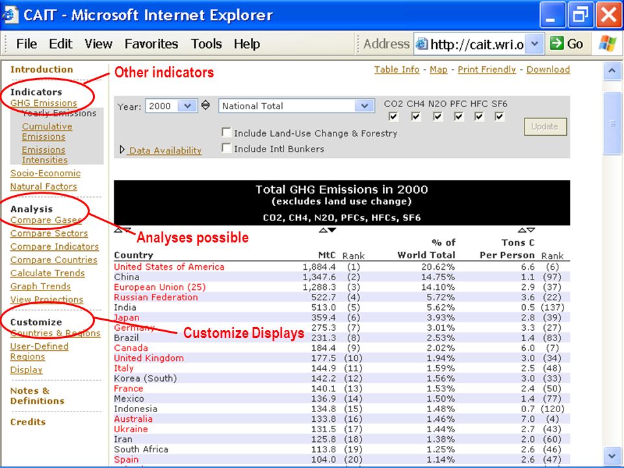Click the China country name
Screen dimensions: 624x468
127,277
